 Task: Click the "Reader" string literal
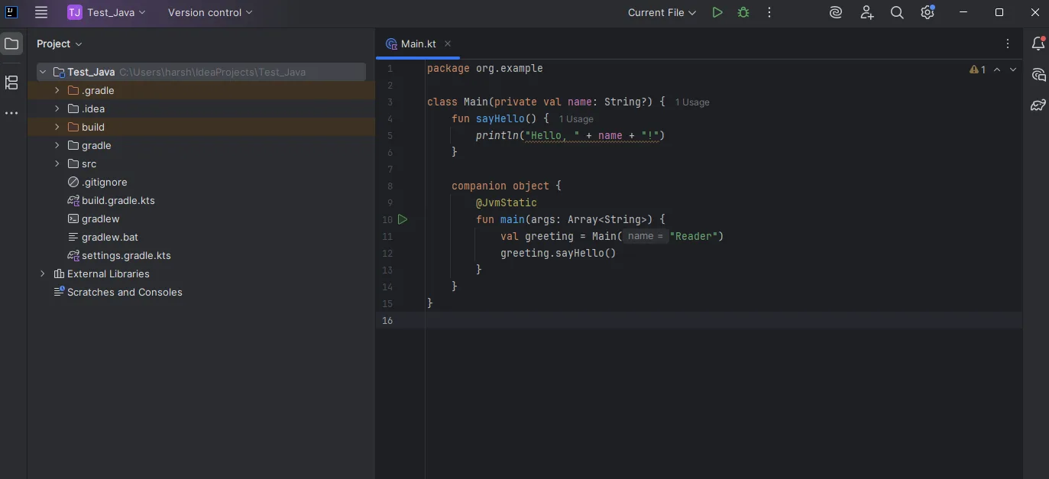[x=694, y=236]
